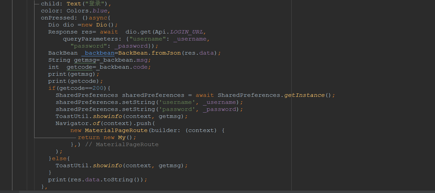The height and width of the screenshot is (193, 435).
Task: Click Navigator.of(context).push call
Action: tap(105, 123)
